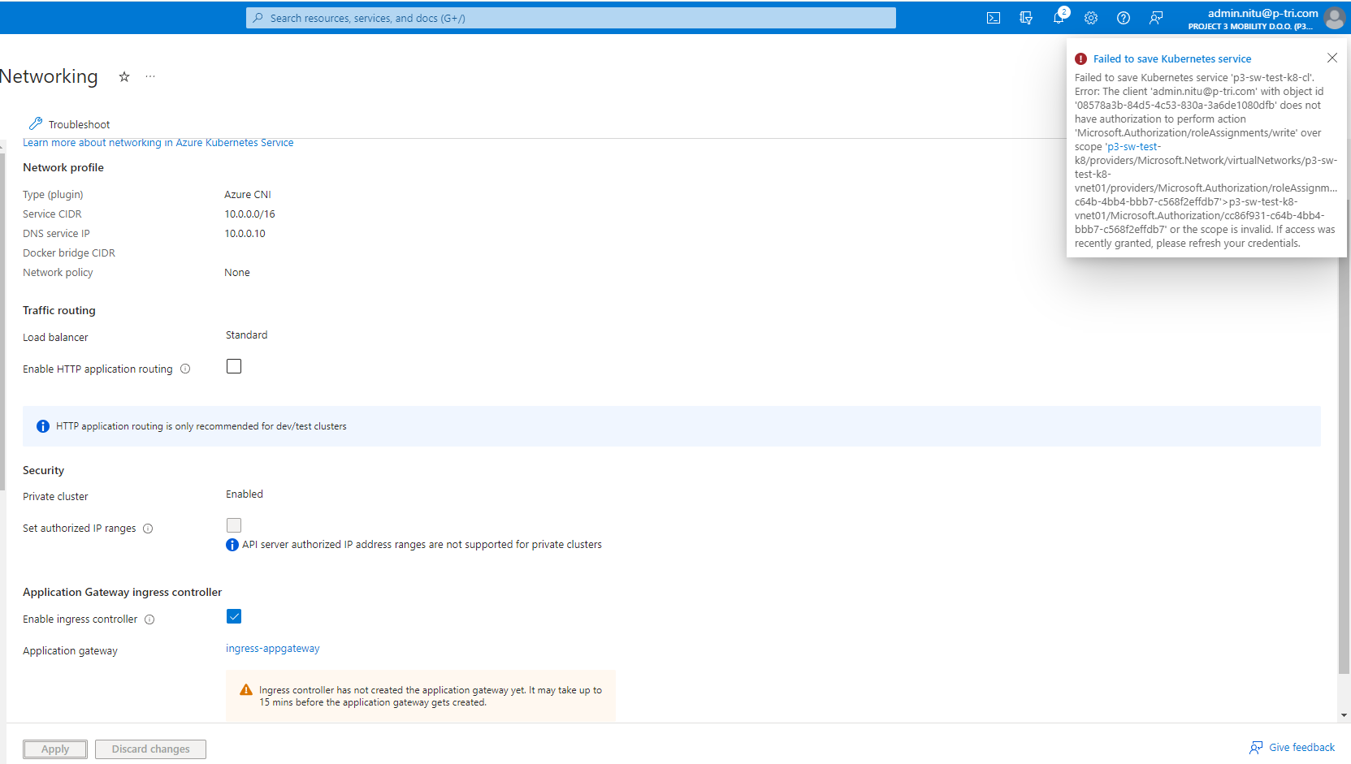Click the orange warning icon for ingress controller
1351x764 pixels.
tap(246, 690)
